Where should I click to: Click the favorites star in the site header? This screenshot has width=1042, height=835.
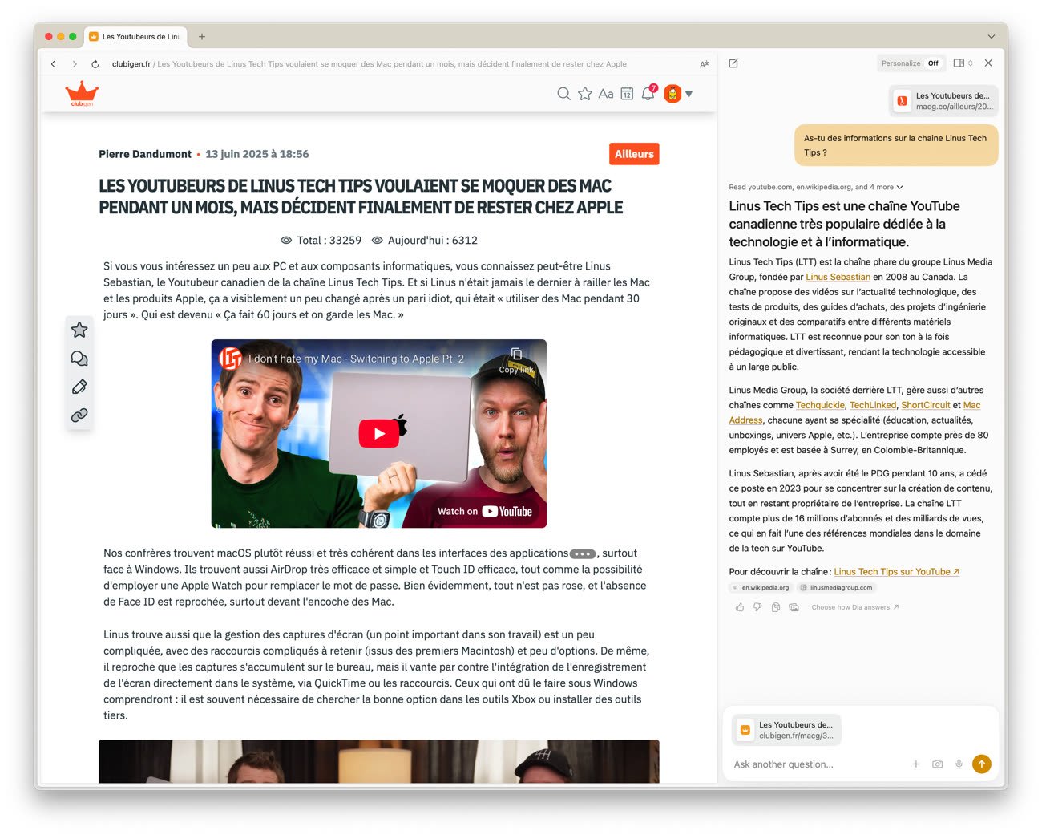pyautogui.click(x=585, y=94)
